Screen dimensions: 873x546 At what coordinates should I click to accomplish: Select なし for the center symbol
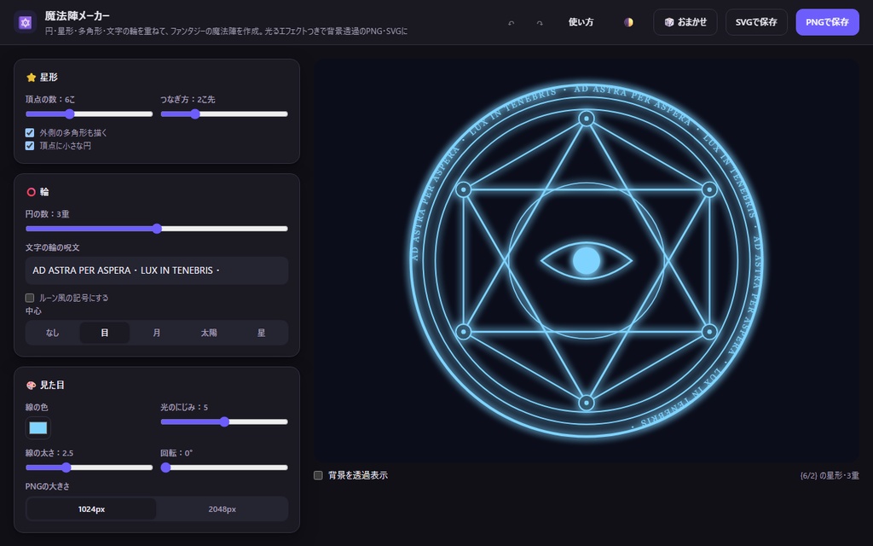pyautogui.click(x=52, y=333)
